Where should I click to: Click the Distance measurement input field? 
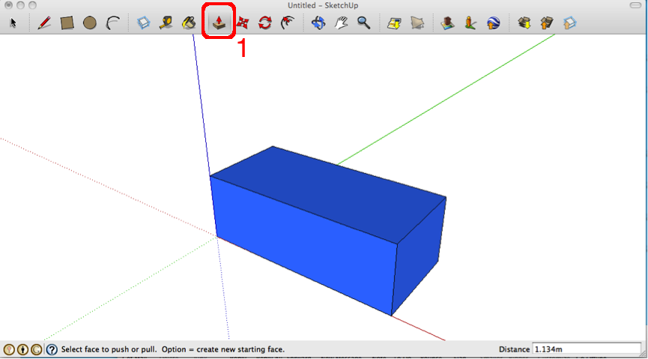pos(585,349)
